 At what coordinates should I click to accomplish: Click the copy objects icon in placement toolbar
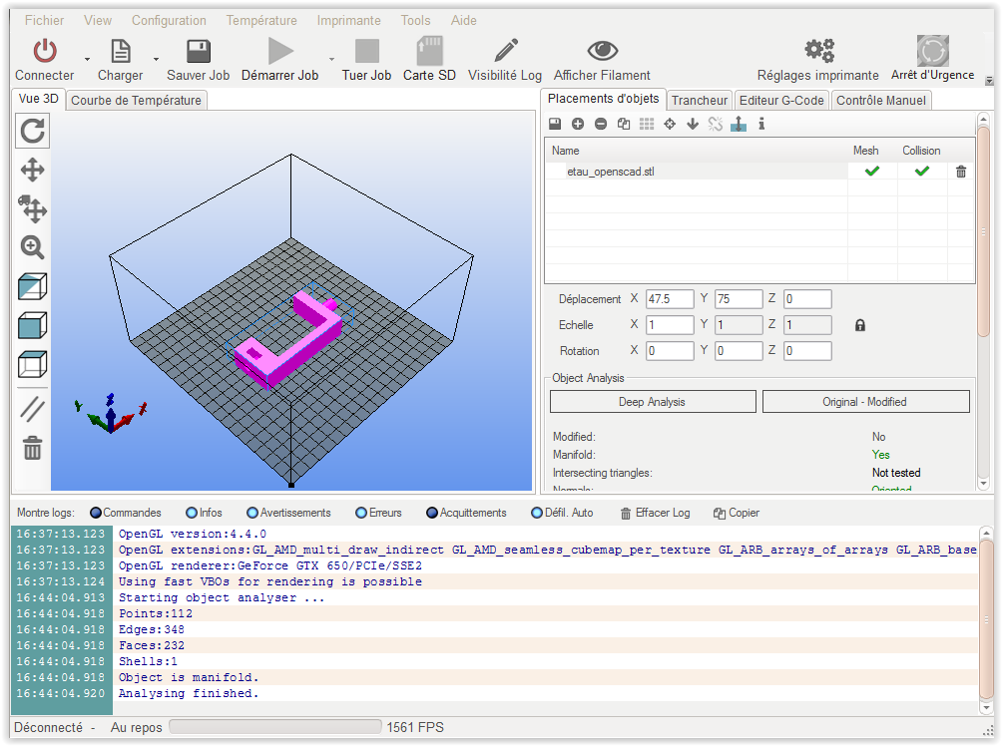[x=624, y=124]
